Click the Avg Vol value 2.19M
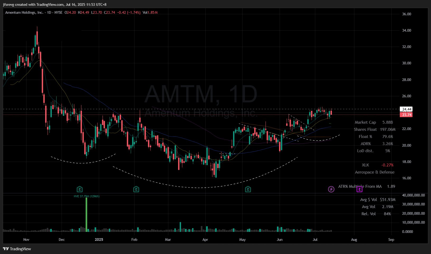431x254 pixels. (x=388, y=207)
